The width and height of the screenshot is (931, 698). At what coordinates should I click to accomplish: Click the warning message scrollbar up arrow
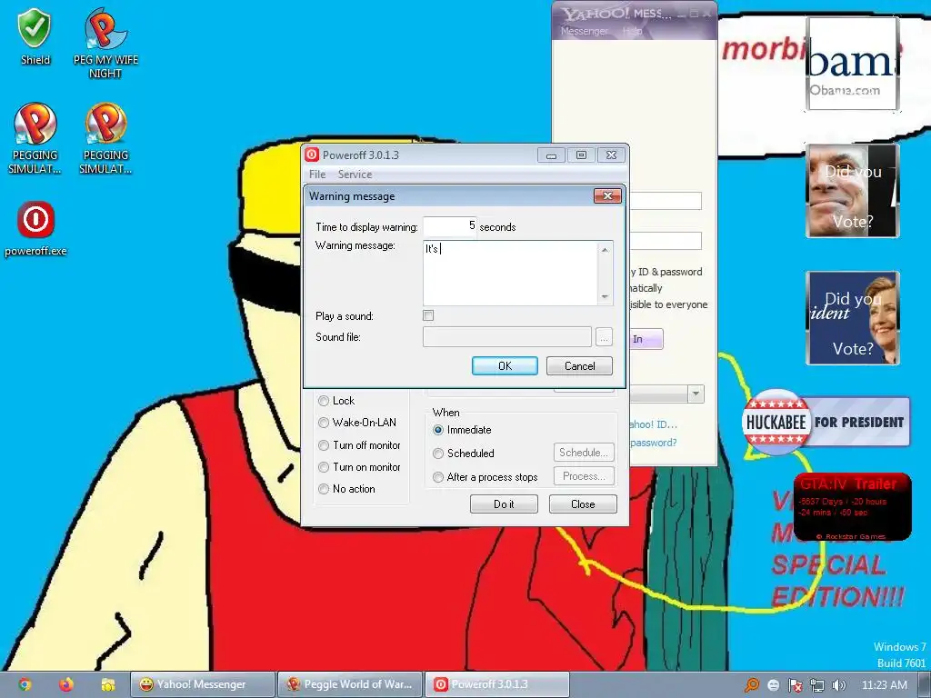tap(605, 250)
